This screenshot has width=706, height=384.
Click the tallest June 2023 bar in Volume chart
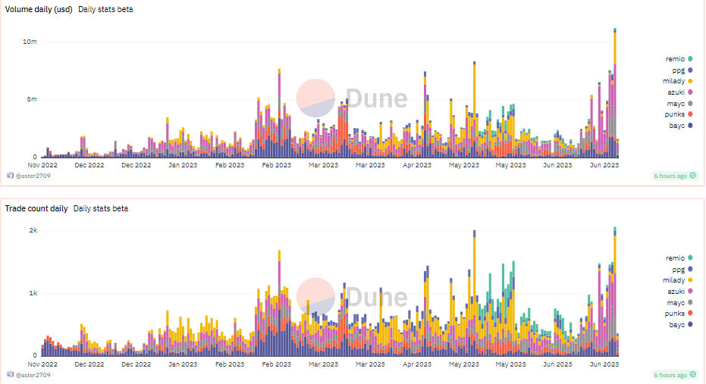[615, 92]
